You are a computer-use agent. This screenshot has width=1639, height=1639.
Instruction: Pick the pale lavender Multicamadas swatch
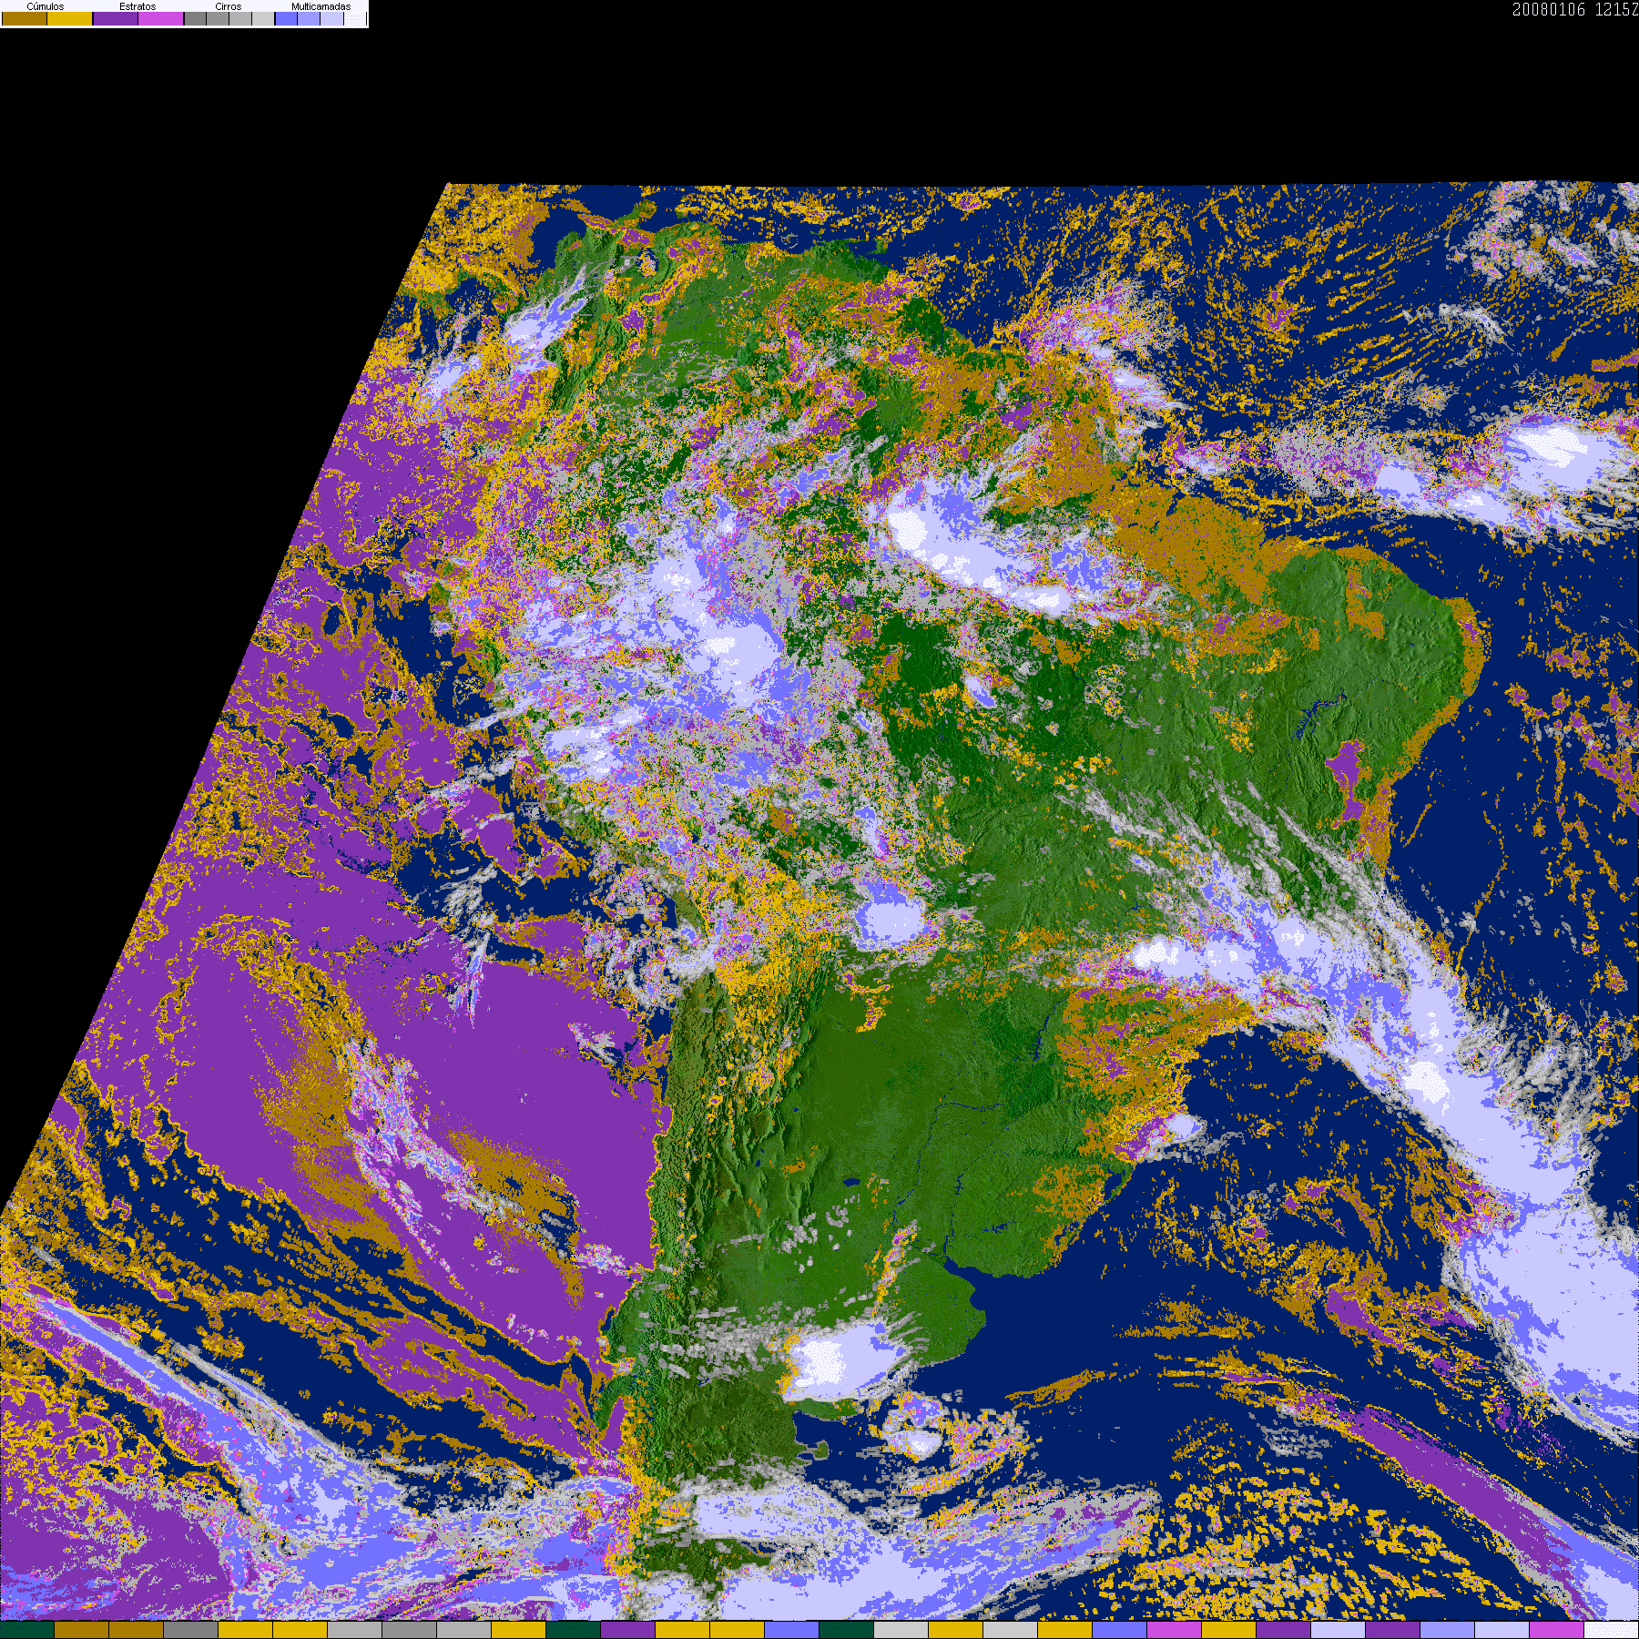332,19
